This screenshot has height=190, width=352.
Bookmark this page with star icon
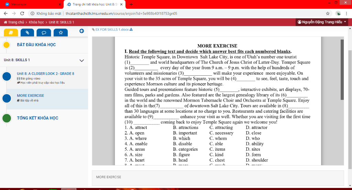(328, 13)
